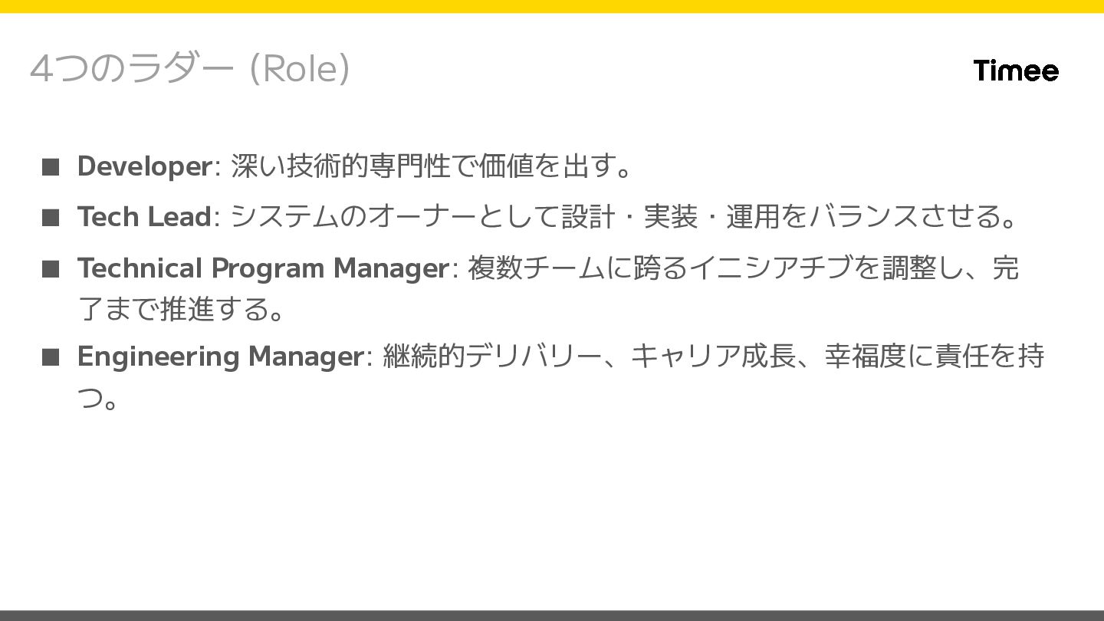This screenshot has height=621, width=1104.
Task: Click the text システムのオーナーとして設計
Action: pos(422,217)
